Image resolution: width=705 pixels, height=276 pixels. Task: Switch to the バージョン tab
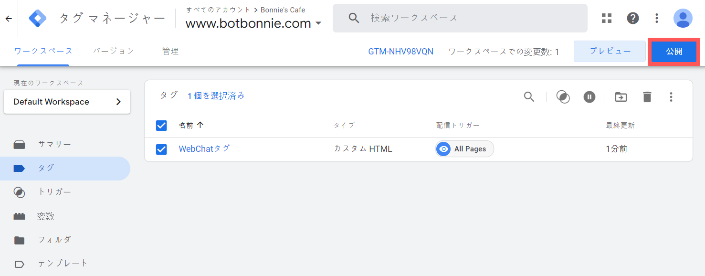click(x=114, y=51)
